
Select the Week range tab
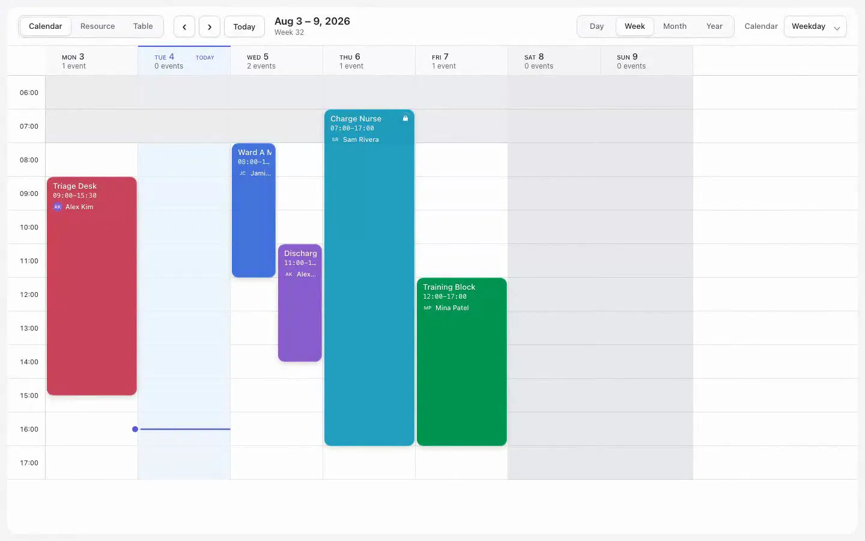pyautogui.click(x=635, y=26)
